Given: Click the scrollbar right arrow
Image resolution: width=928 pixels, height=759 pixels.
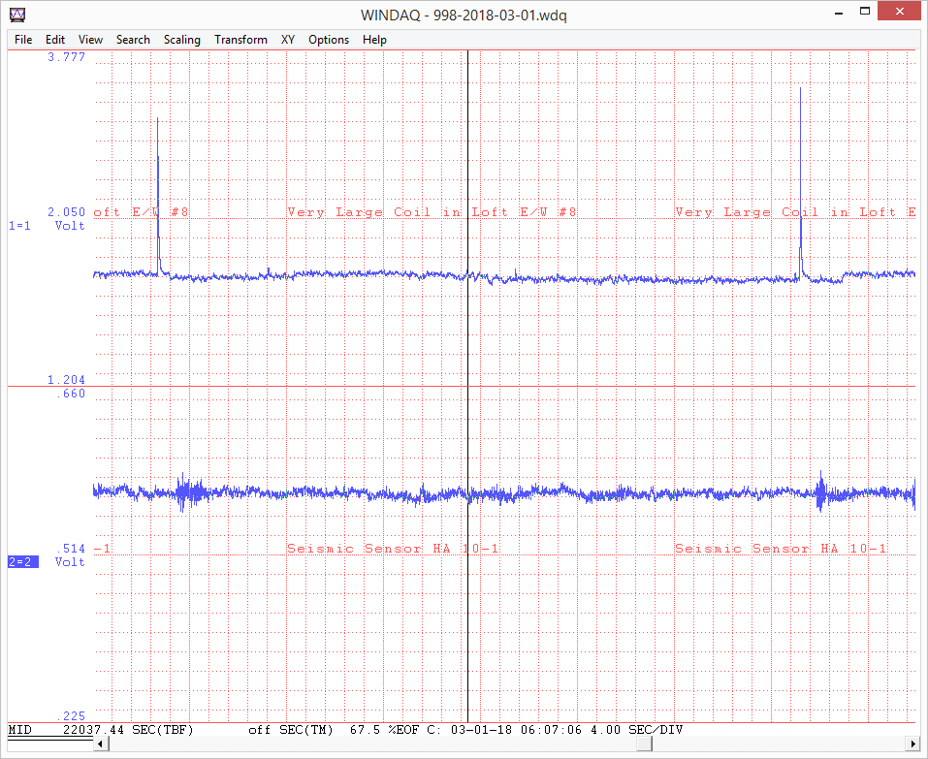Looking at the screenshot, I should [912, 744].
